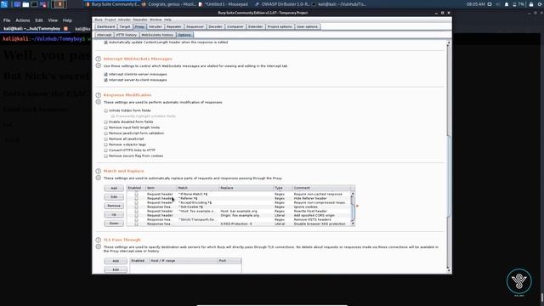This screenshot has width=544, height=306.
Task: Check Remove JavaScript form validation
Action: pos(105,133)
